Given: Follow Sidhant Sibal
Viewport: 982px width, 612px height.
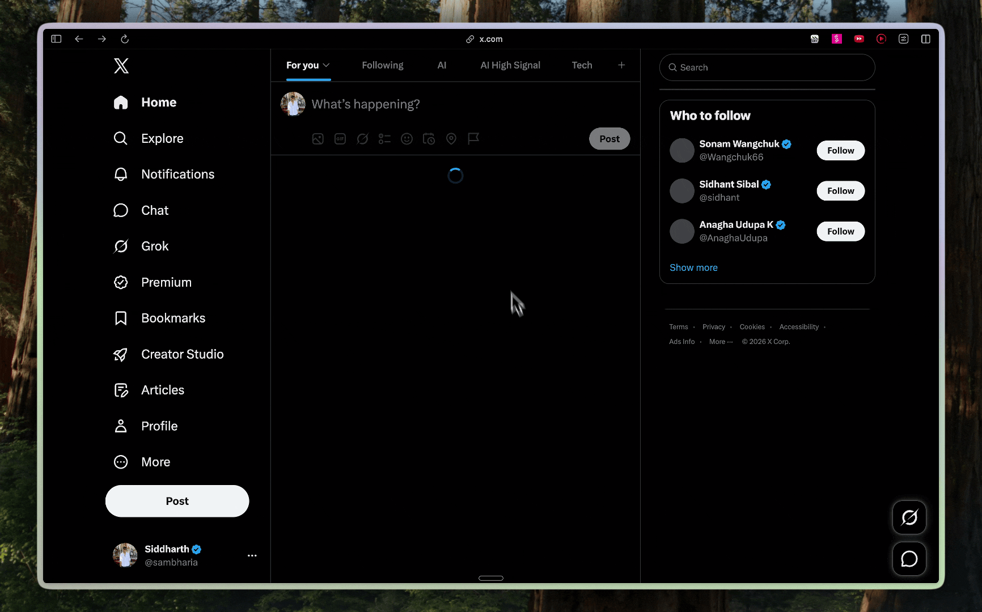Looking at the screenshot, I should [x=840, y=191].
